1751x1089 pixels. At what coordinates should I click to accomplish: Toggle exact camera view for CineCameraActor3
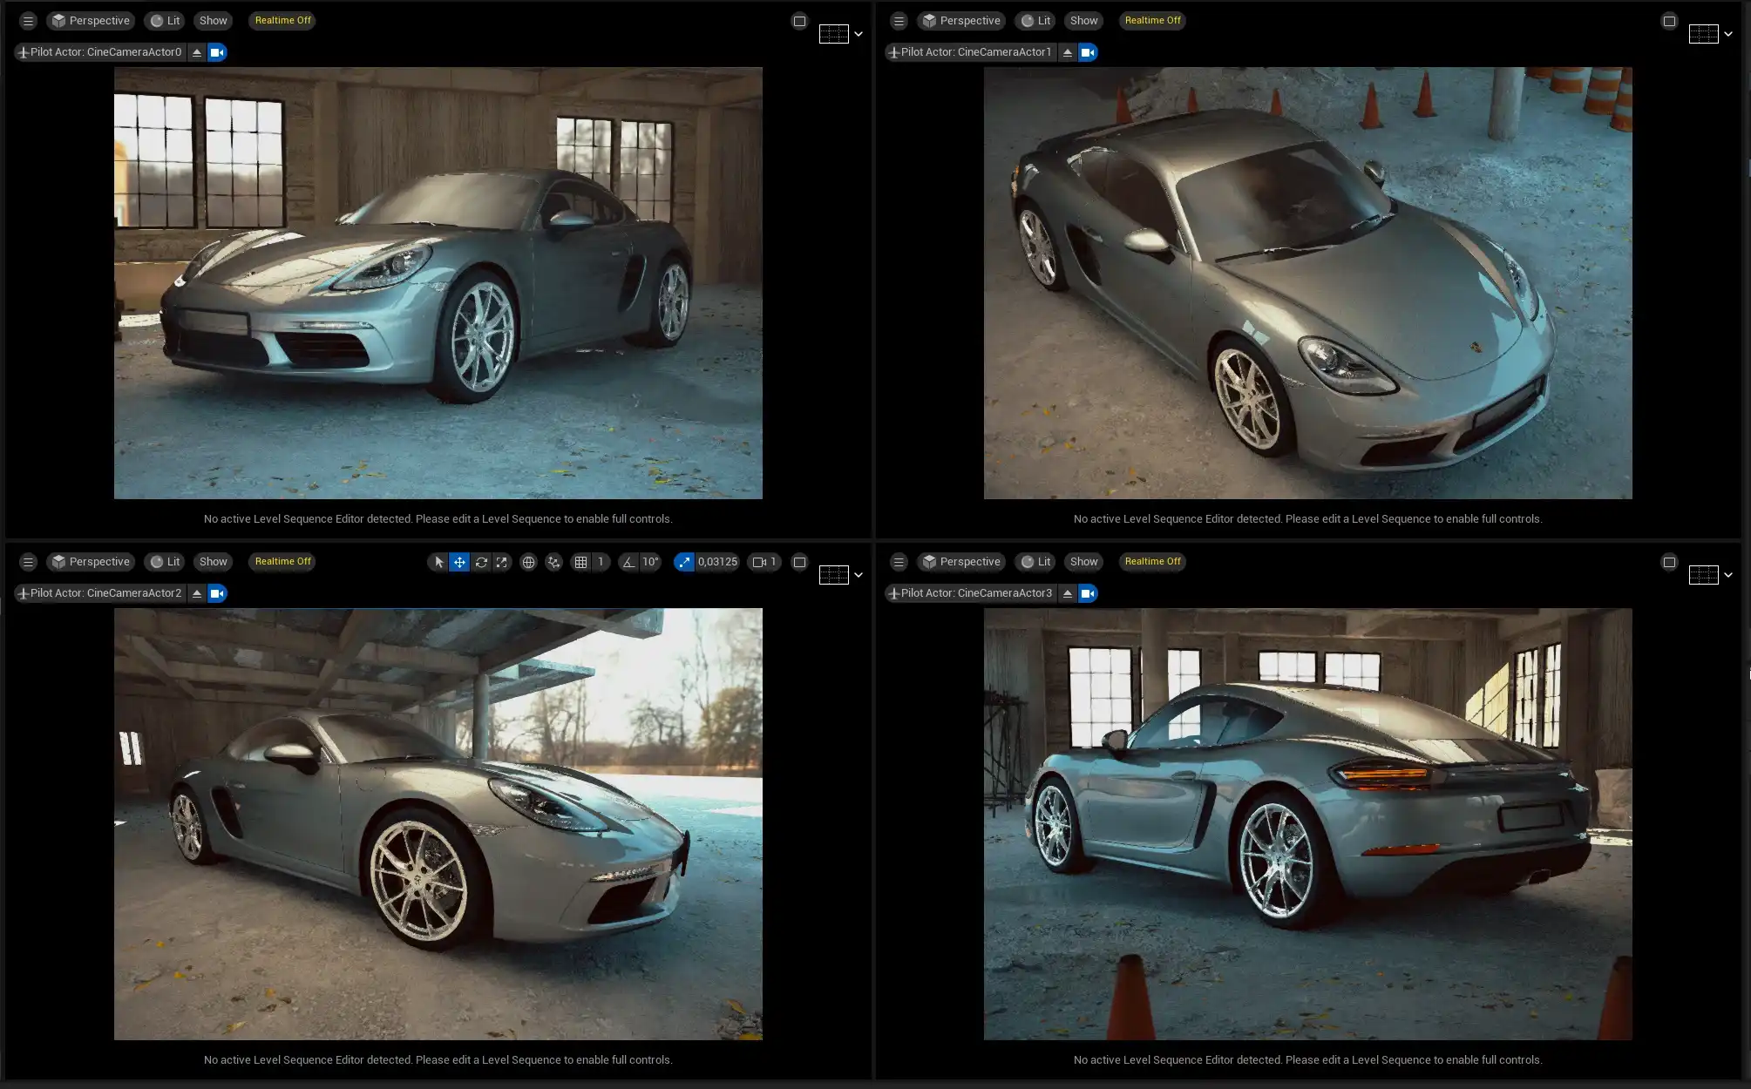[1088, 593]
